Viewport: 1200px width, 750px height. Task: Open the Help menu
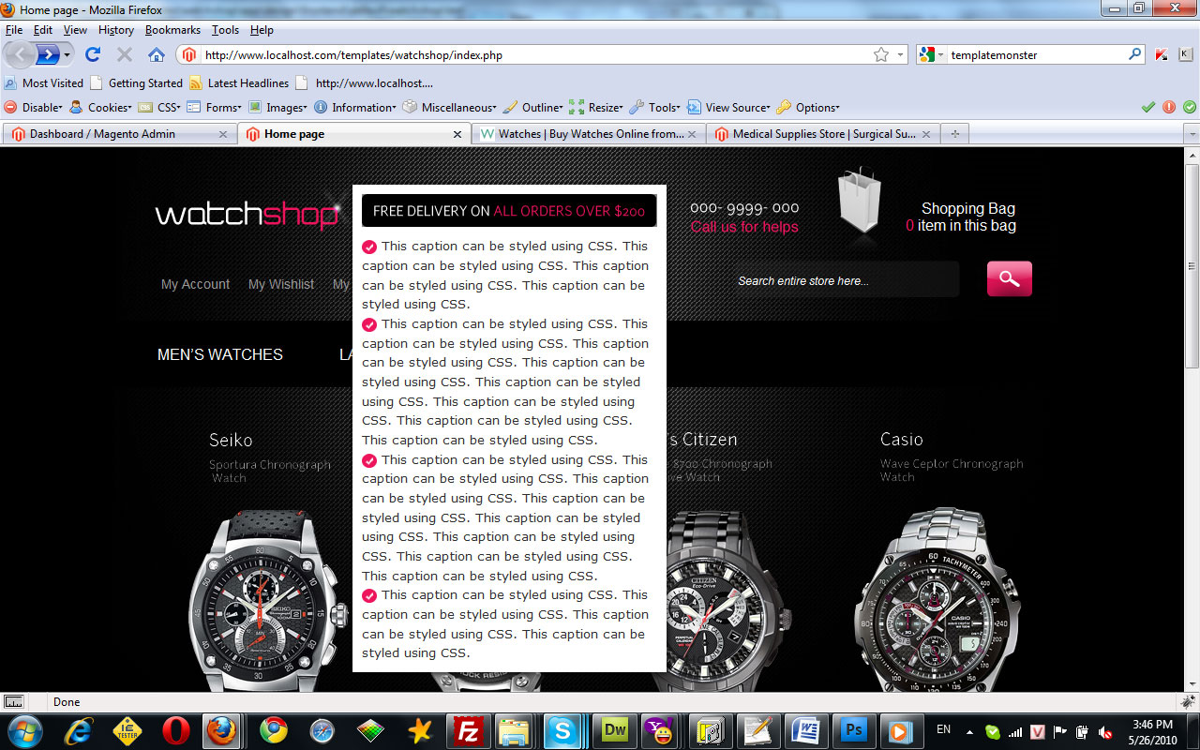262,30
